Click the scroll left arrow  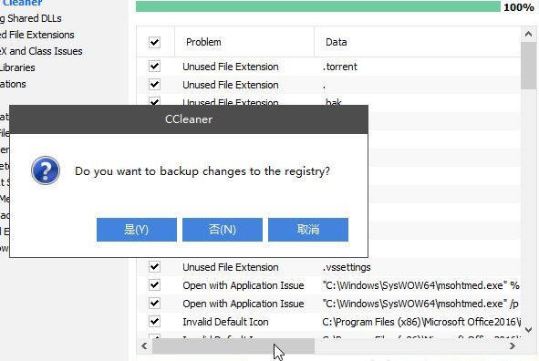click(x=144, y=346)
